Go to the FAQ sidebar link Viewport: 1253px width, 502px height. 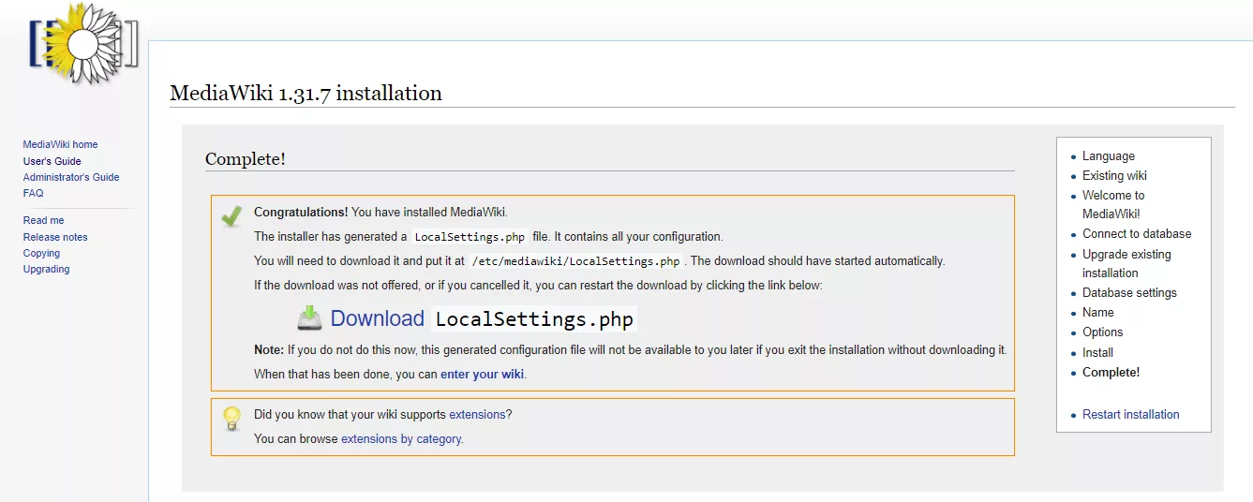click(33, 193)
